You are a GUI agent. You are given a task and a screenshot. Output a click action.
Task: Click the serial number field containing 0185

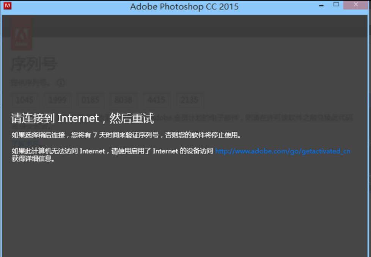tap(90, 100)
